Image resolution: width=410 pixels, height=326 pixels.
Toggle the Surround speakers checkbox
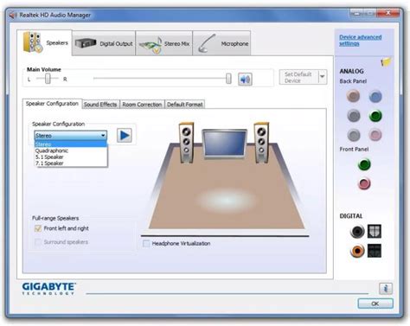point(38,242)
